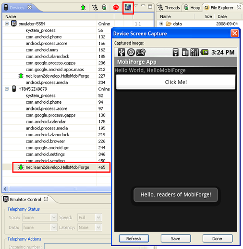Image resolution: width=243 pixels, height=249 pixels.
Task: Click the battery icon in captured status bar
Action: [205, 52]
